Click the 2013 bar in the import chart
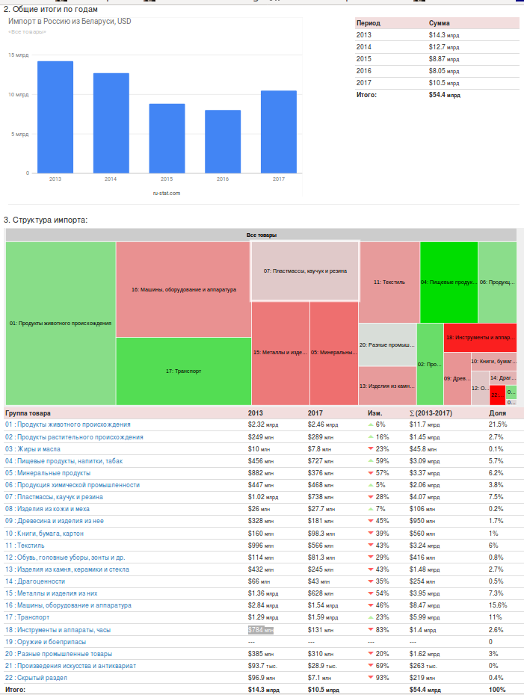 (x=55, y=117)
